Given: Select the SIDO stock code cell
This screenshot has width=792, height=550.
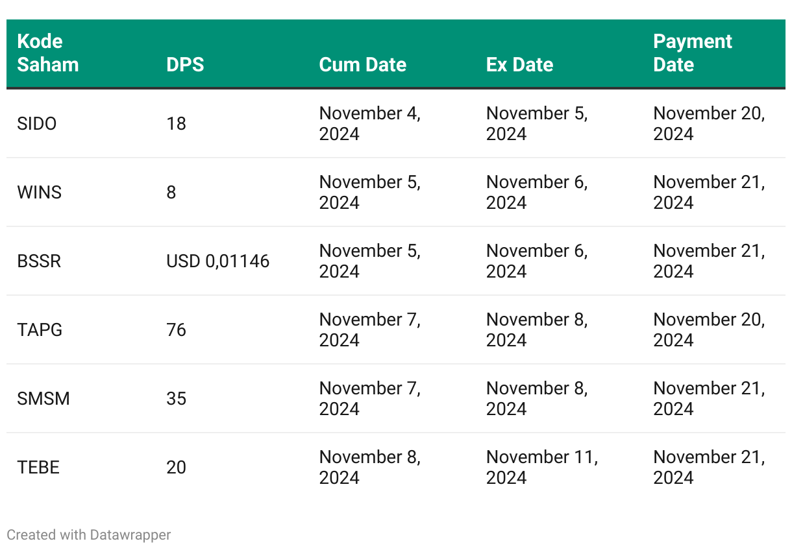Looking at the screenshot, I should point(37,123).
